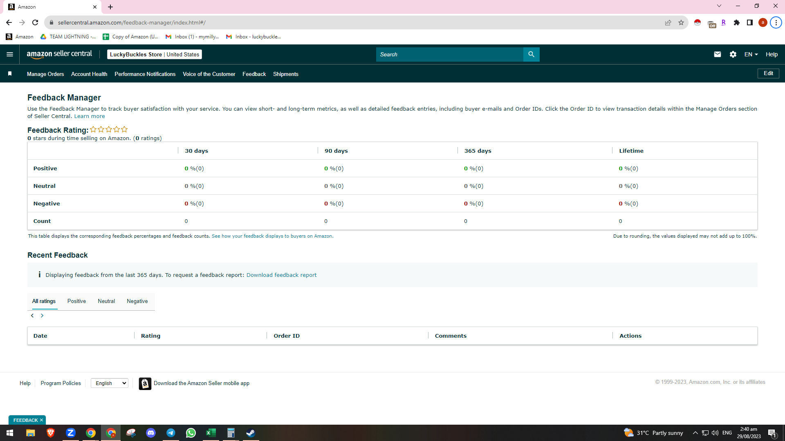Select the All ratings tab
This screenshot has height=441, width=785.
click(44, 301)
